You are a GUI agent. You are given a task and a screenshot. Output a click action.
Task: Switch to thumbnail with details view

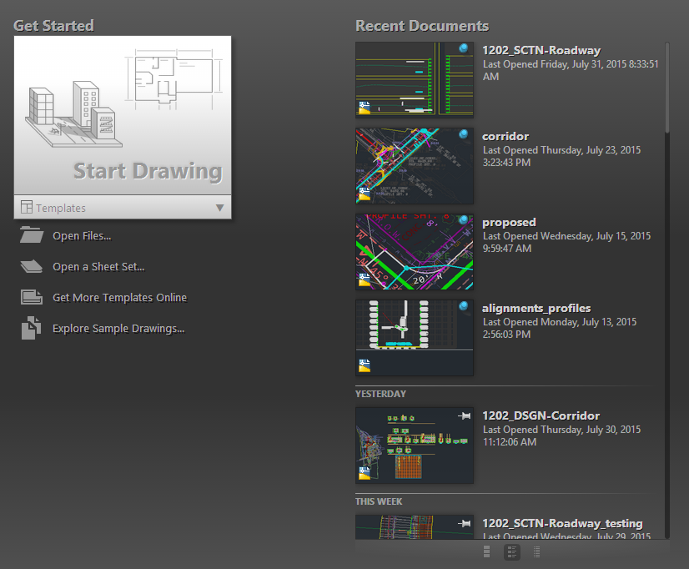pyautogui.click(x=512, y=551)
